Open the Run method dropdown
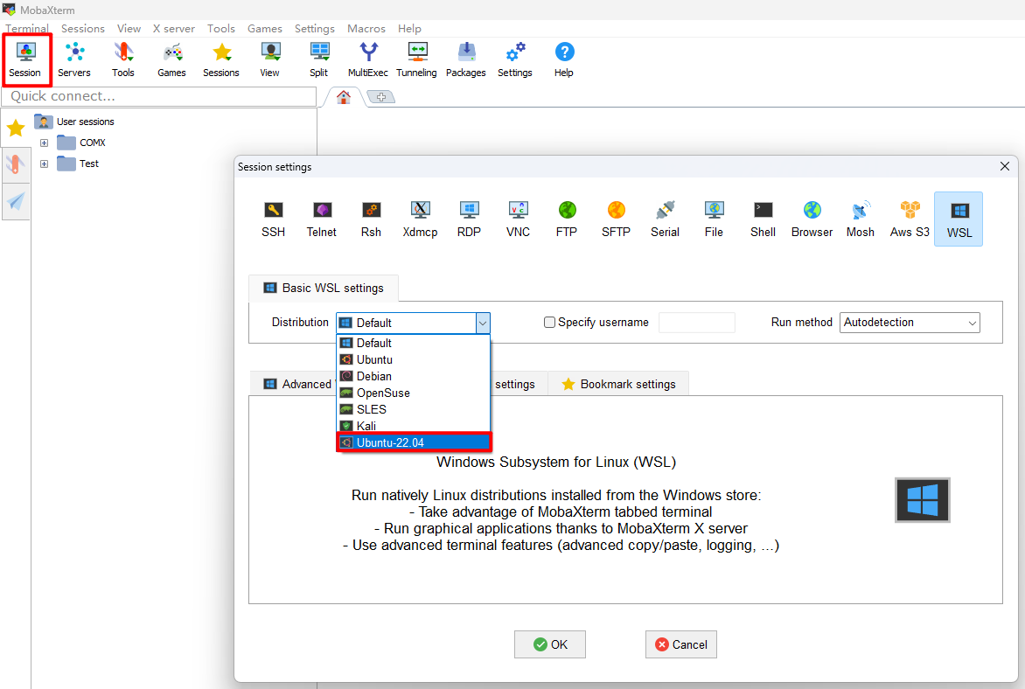The width and height of the screenshot is (1025, 689). point(910,323)
